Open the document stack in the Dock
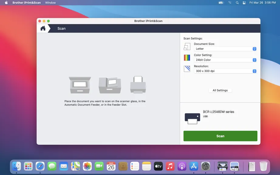The height and width of the screenshot is (175, 280). point(252,166)
